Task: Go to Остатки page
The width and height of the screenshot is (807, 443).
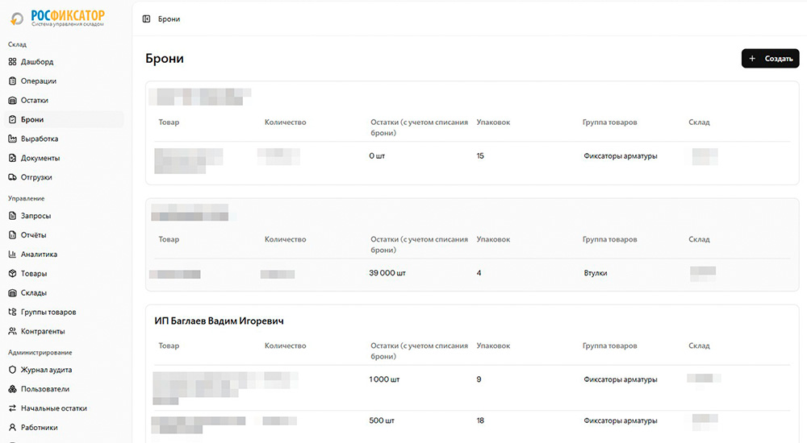Action: (x=64, y=100)
